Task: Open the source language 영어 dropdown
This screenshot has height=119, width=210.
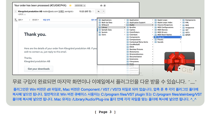Action: (x=20, y=20)
